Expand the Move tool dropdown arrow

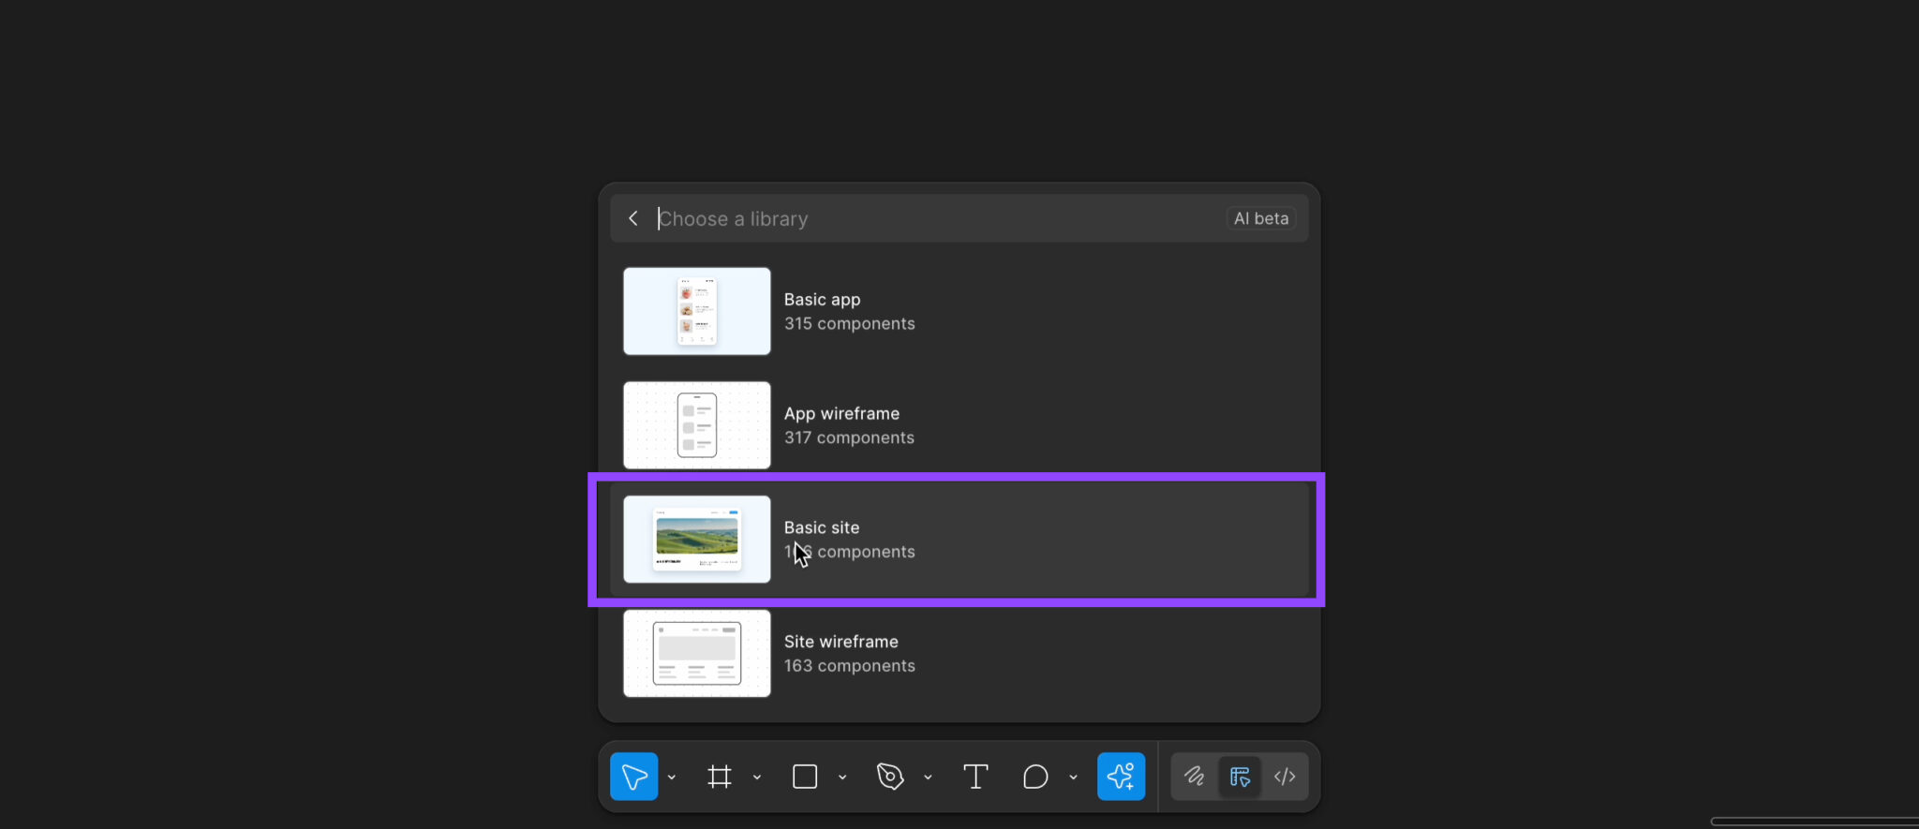pos(672,777)
